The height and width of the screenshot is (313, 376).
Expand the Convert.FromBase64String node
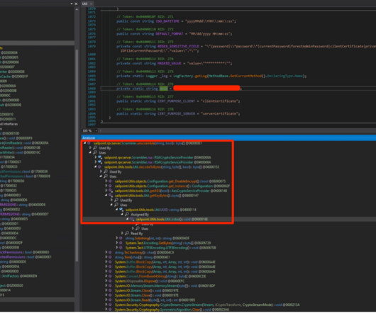coord(106,276)
